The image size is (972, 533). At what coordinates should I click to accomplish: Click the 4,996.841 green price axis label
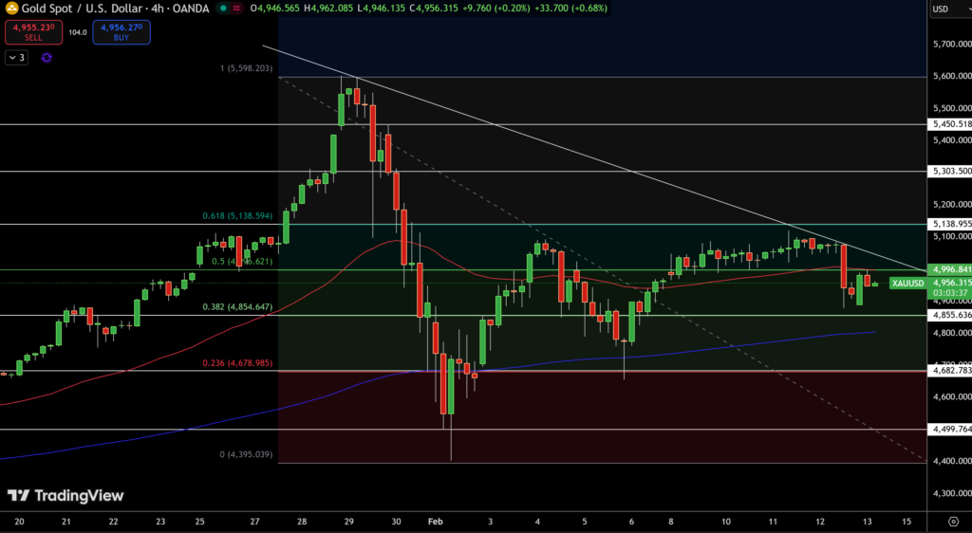[950, 268]
